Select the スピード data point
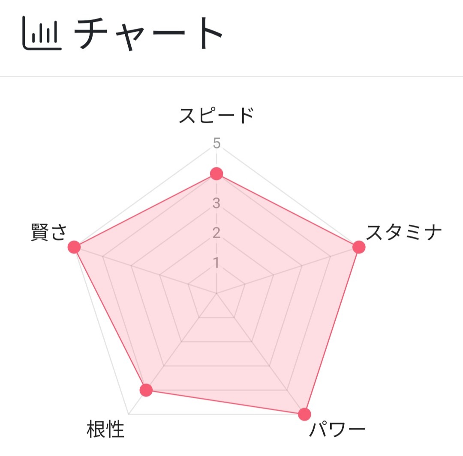Screen dimensions: 463x456 point(216,173)
